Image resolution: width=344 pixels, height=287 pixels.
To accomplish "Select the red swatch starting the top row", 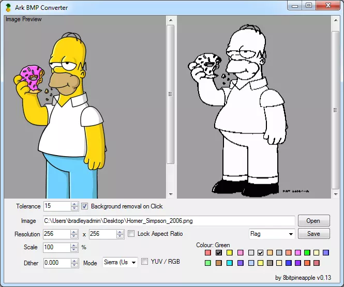I will point(208,252).
